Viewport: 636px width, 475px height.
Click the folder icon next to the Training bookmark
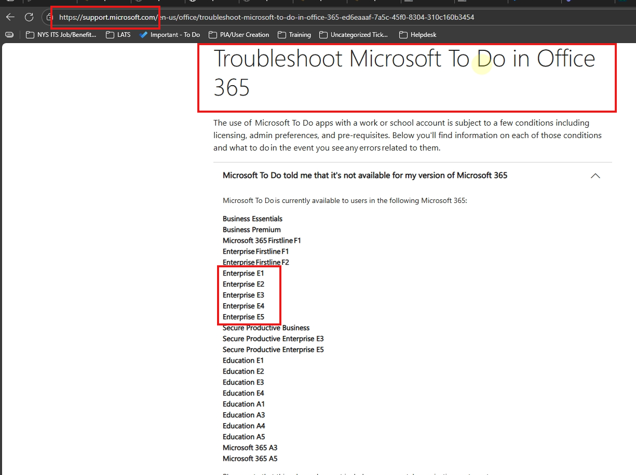click(281, 34)
